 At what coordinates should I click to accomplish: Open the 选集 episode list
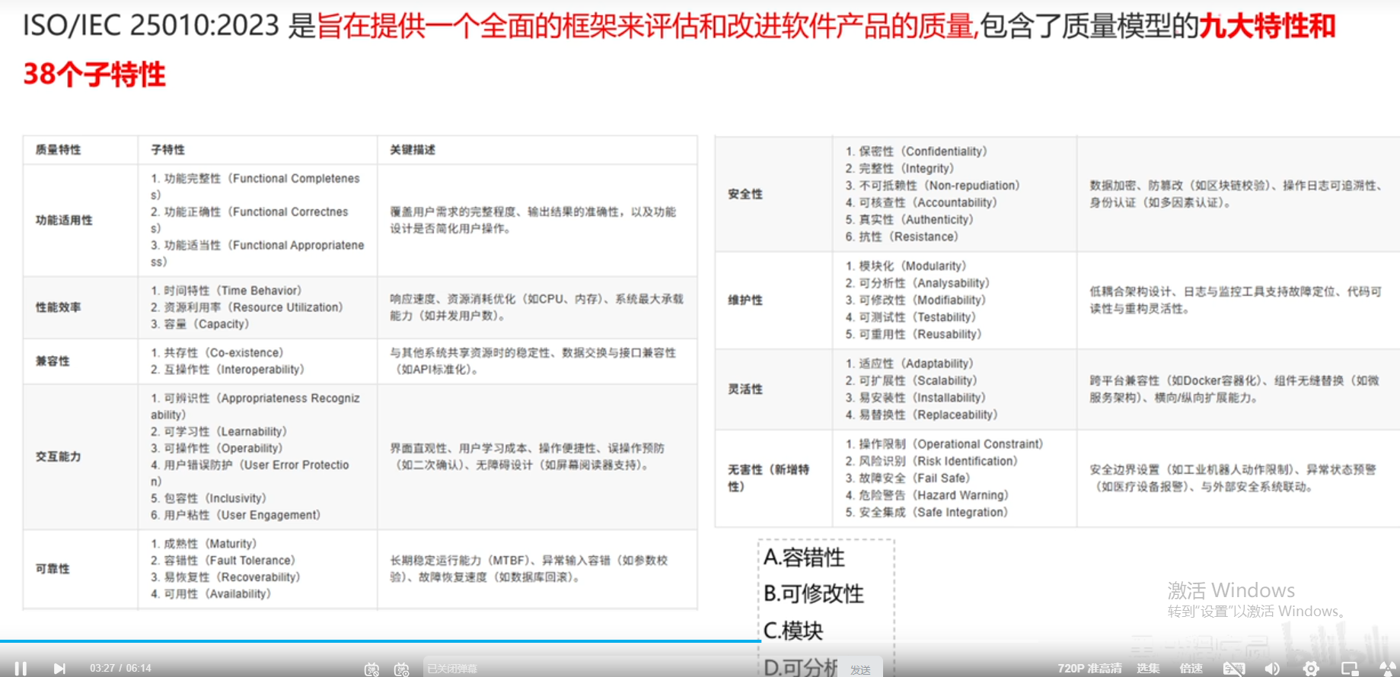point(1148,668)
